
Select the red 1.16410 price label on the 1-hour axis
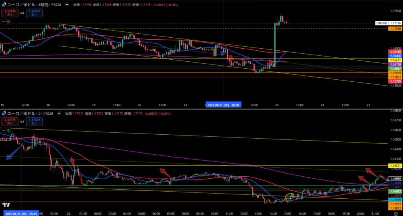coord(395,52)
